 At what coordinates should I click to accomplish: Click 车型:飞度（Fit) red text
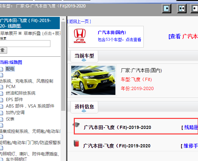pos(136,79)
